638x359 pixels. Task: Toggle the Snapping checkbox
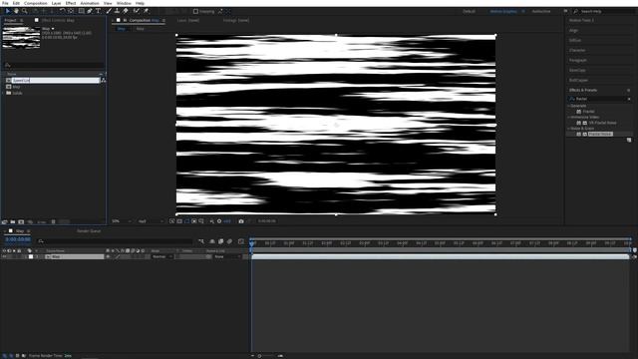195,11
